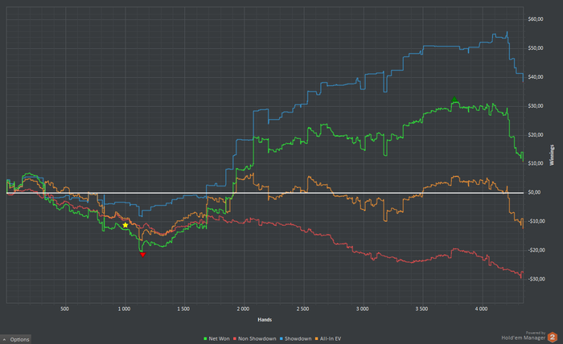
Task: Click the 3 500 hands axis label
Action: 422,309
